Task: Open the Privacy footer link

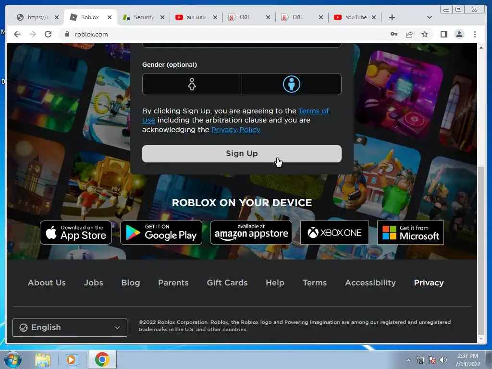Action: (429, 283)
